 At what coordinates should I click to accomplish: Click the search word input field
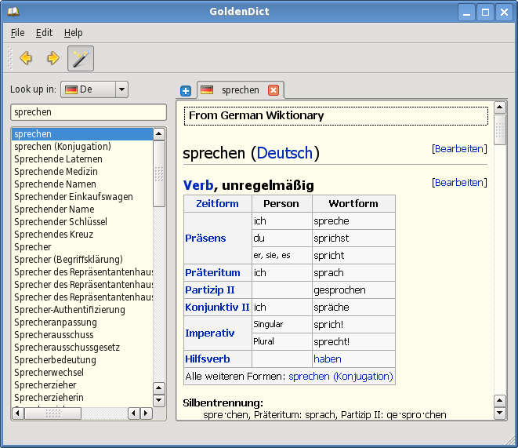(88, 112)
